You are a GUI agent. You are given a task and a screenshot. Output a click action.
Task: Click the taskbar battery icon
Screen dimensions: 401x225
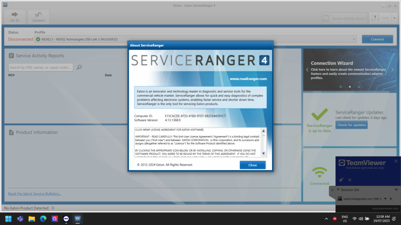(367, 219)
